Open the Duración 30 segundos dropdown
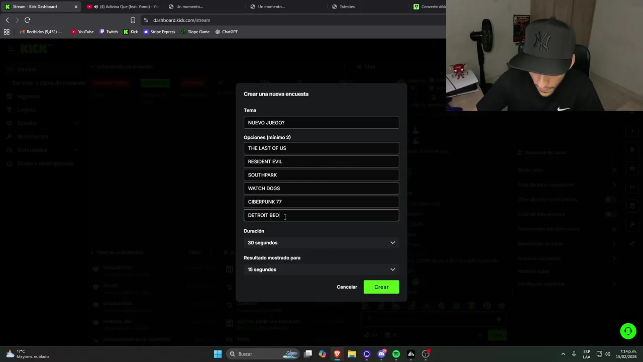Viewport: 643px width, 362px height. [321, 243]
